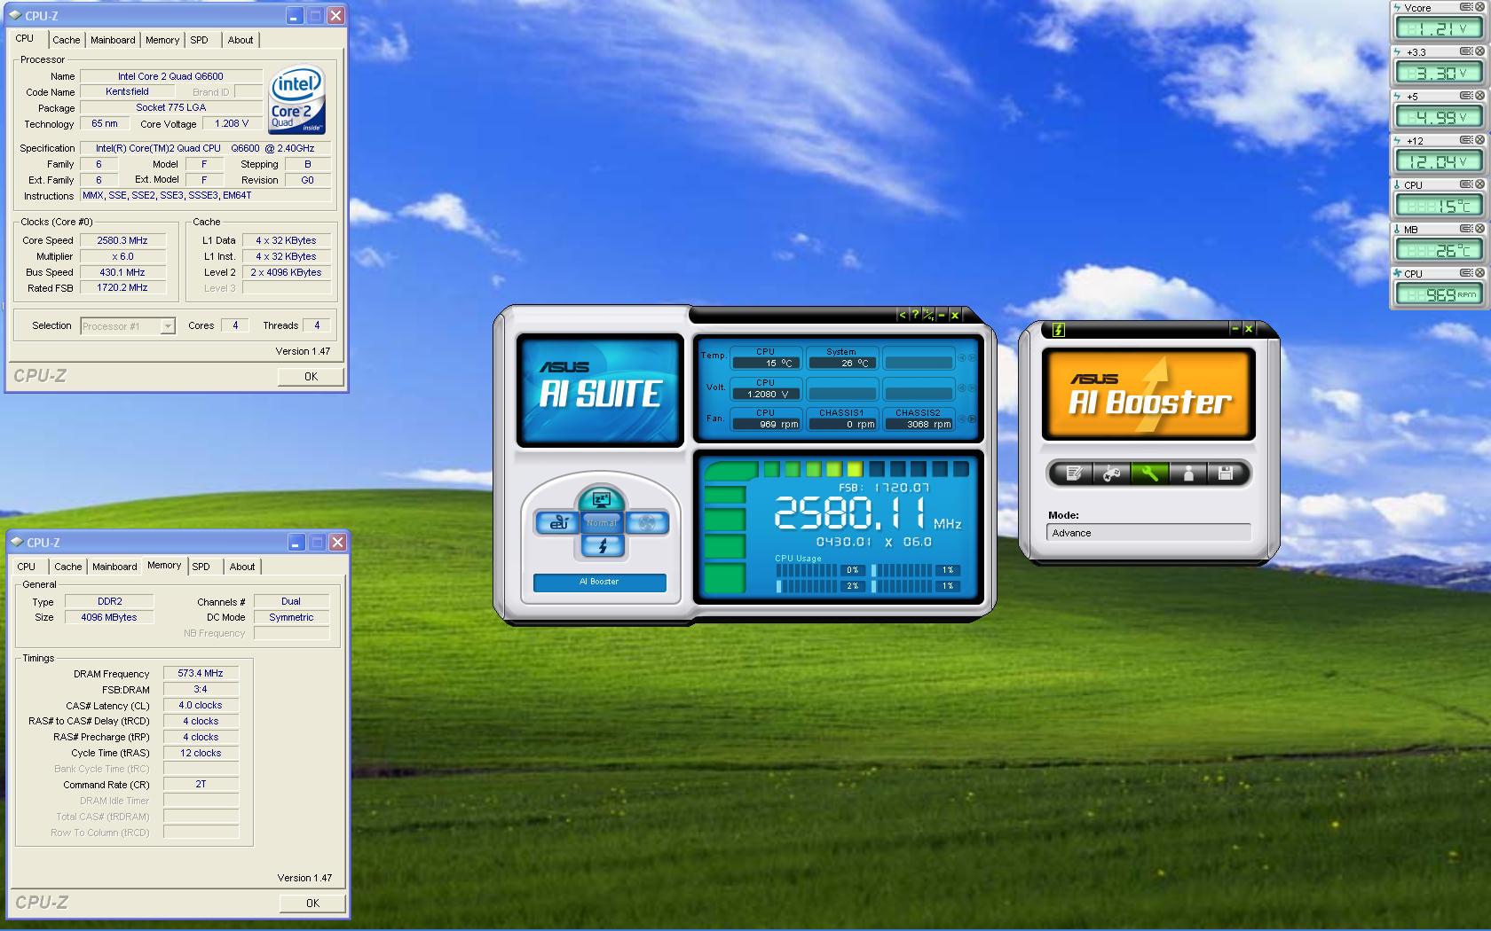Open the Processor #1 selection dropdown
The width and height of the screenshot is (1491, 931).
pyautogui.click(x=128, y=326)
